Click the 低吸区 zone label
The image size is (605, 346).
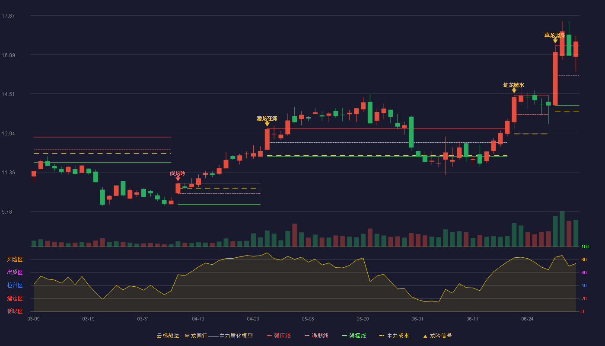15,311
